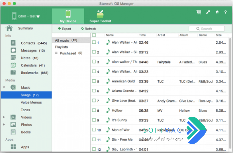The width and height of the screenshot is (233, 153).
Task: Sort by the Genre column header
Action: pyautogui.click(x=203, y=35)
